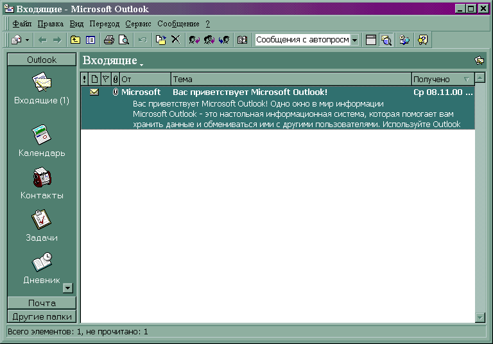Open the Правка menu
Viewport: 493px width, 344px height.
[x=50, y=24]
